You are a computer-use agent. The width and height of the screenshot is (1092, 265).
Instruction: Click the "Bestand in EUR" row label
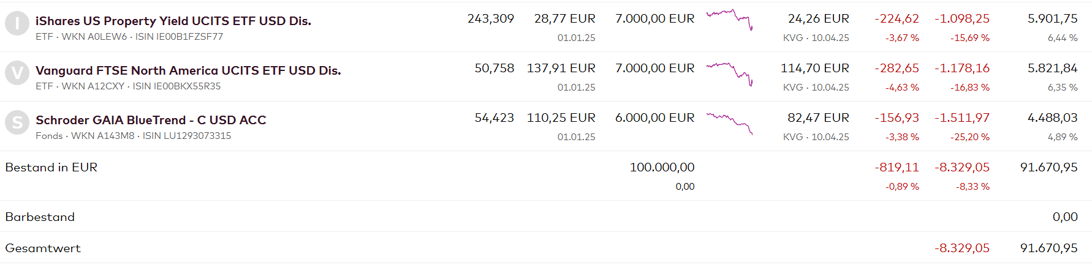pyautogui.click(x=51, y=168)
